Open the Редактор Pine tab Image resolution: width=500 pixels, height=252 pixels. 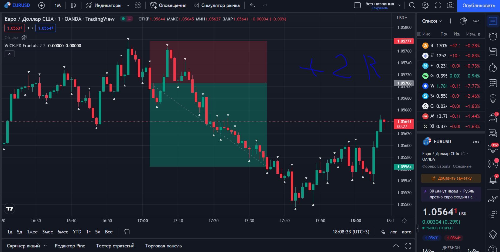[70, 246]
